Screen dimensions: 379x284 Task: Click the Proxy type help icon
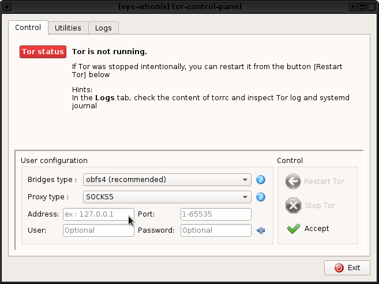point(260,197)
